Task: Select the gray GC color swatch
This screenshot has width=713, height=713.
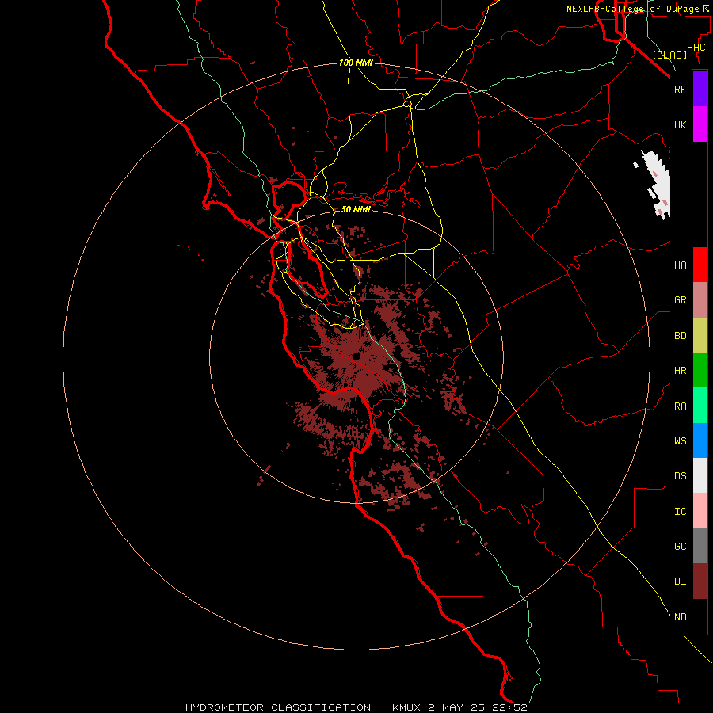Action: [700, 546]
